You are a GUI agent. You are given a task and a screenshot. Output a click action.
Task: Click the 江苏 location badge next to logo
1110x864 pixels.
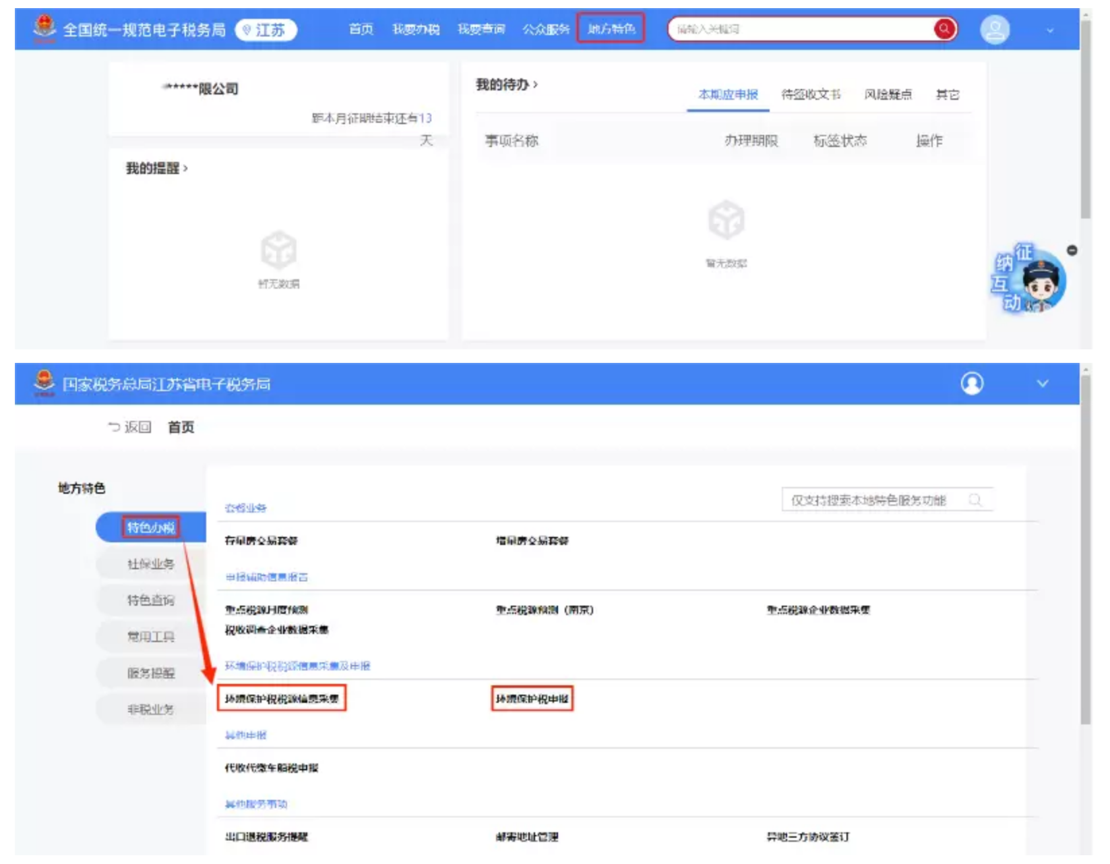[x=266, y=30]
